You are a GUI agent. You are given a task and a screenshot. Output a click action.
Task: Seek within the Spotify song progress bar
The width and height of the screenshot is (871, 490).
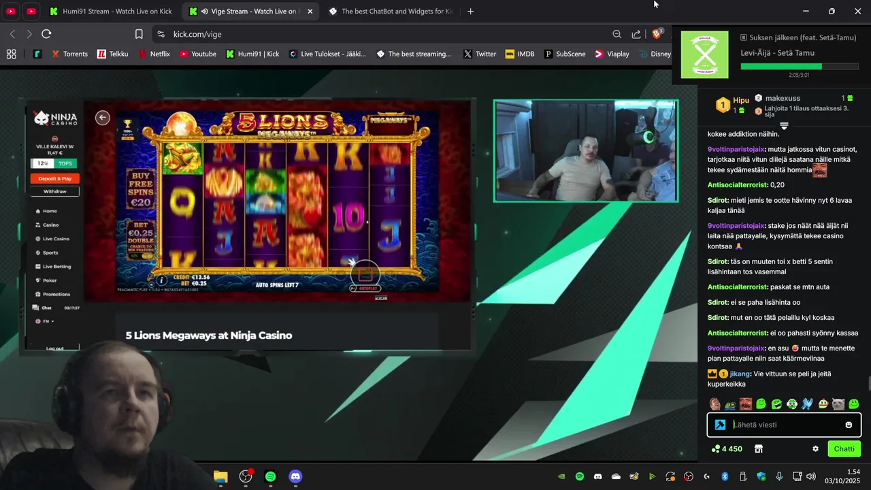pyautogui.click(x=799, y=67)
